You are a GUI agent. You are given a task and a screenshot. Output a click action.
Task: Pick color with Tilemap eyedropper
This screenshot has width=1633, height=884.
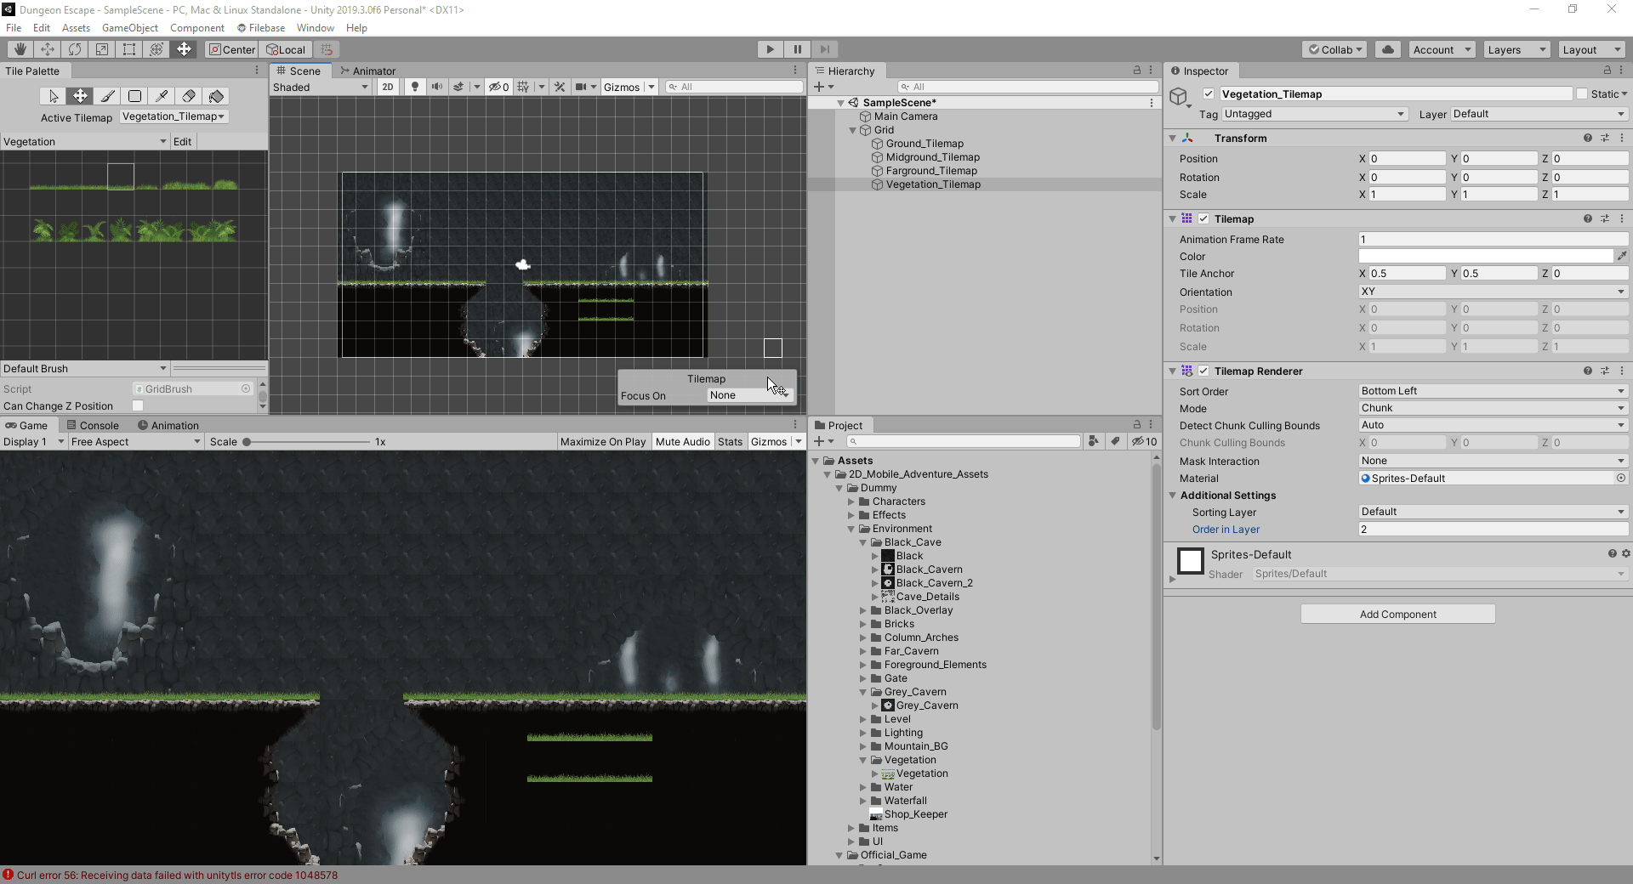[1622, 256]
